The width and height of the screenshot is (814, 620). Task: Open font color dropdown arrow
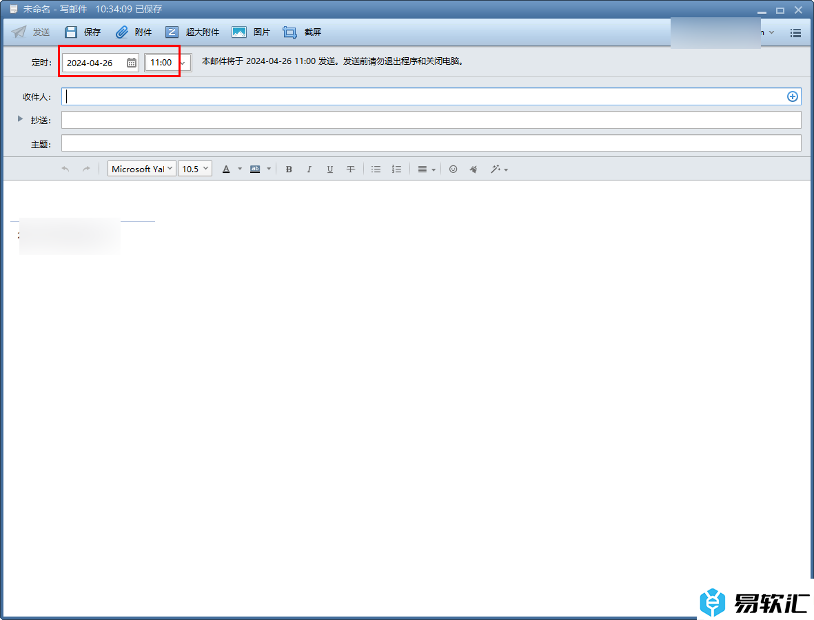tap(240, 169)
